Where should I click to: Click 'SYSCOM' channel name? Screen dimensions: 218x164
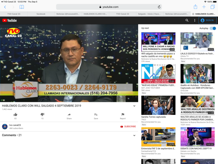click(184, 91)
